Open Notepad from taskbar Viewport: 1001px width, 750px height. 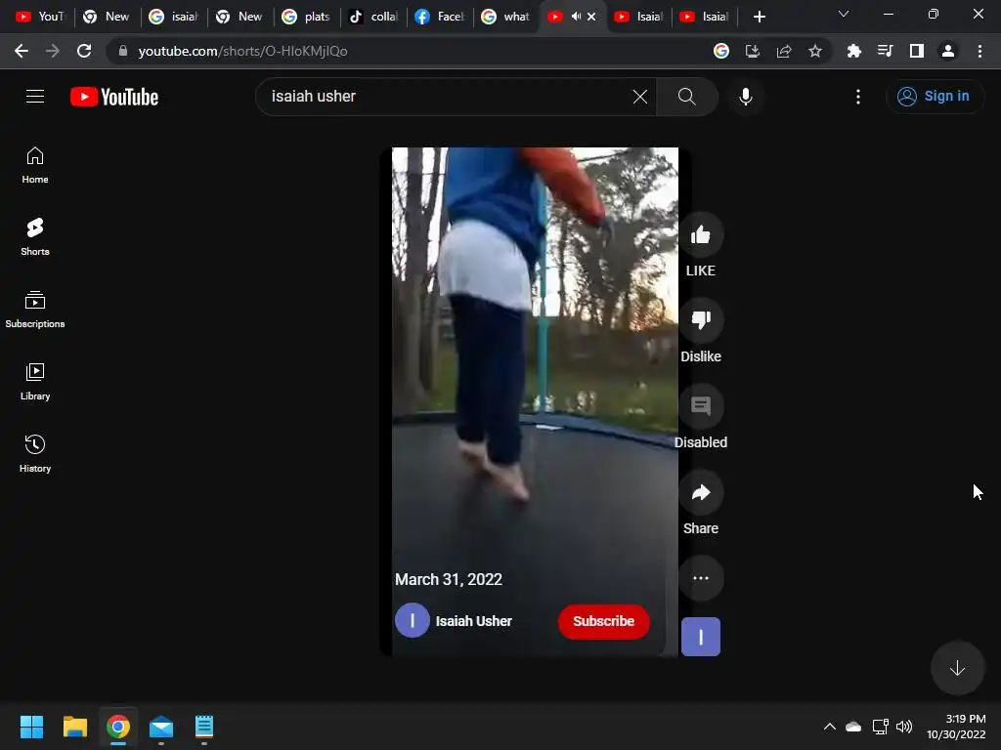(204, 727)
